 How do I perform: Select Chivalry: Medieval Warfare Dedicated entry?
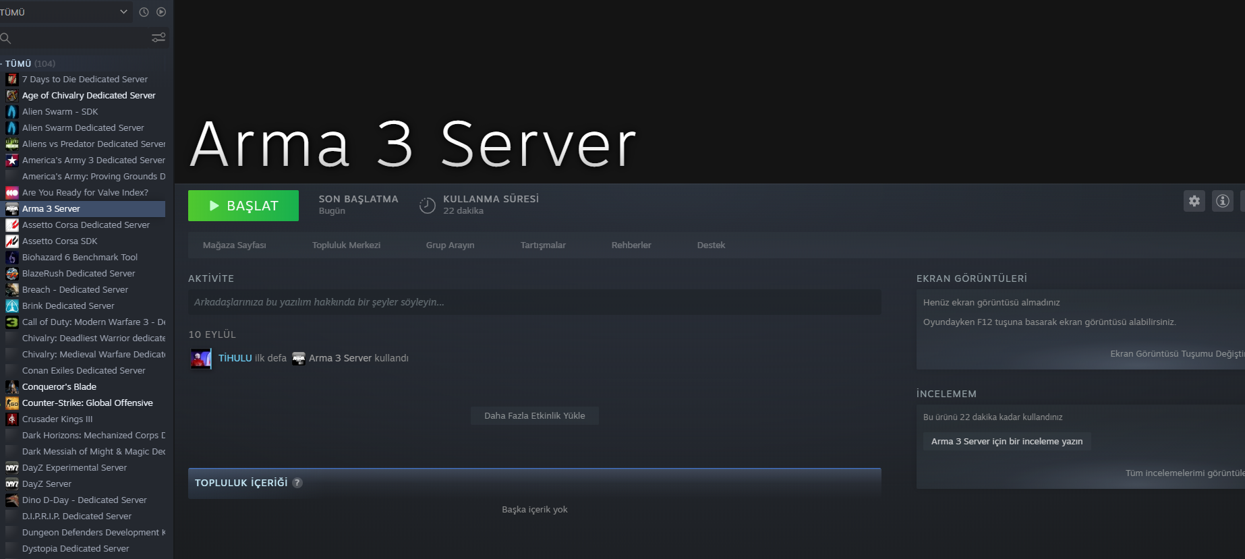[82, 355]
